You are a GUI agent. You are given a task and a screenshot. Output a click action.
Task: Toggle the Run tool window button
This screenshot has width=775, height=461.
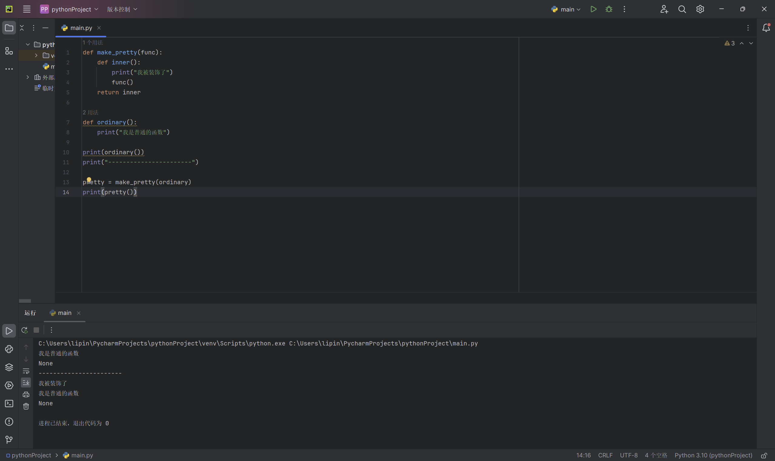coord(9,331)
